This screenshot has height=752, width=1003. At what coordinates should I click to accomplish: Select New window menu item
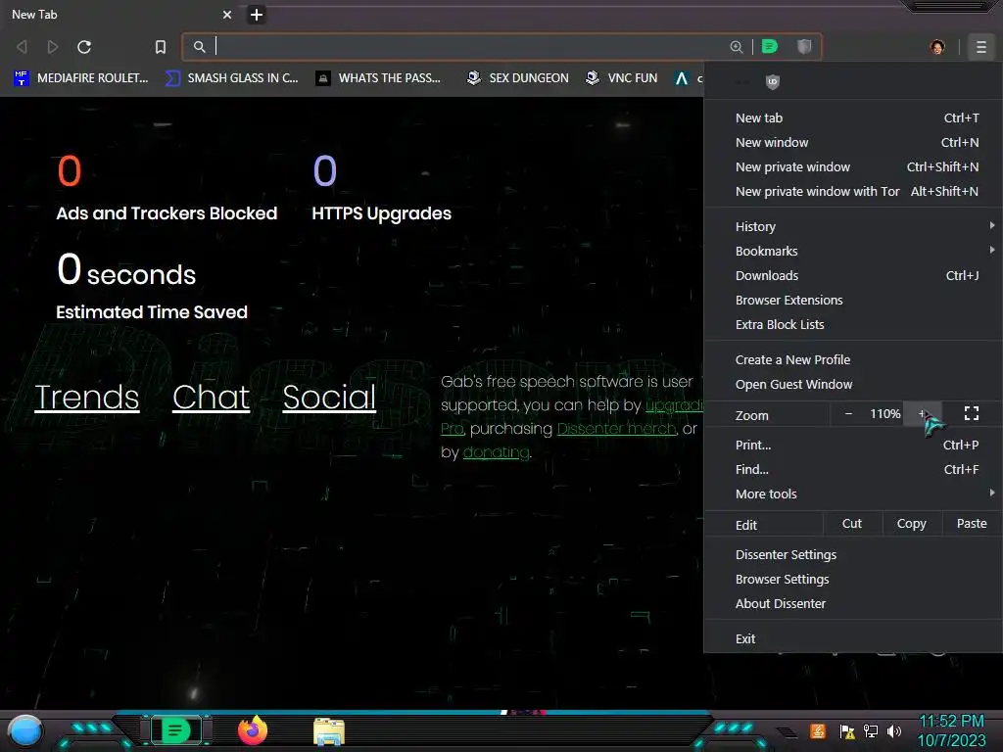pyautogui.click(x=853, y=142)
